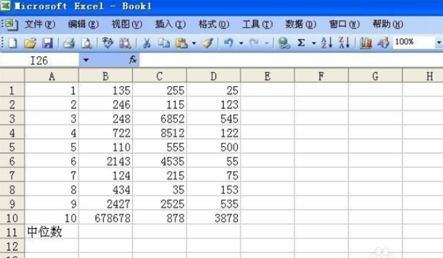Image resolution: width=443 pixels, height=258 pixels.
Task: Select cell with value 2427
Action: click(106, 204)
